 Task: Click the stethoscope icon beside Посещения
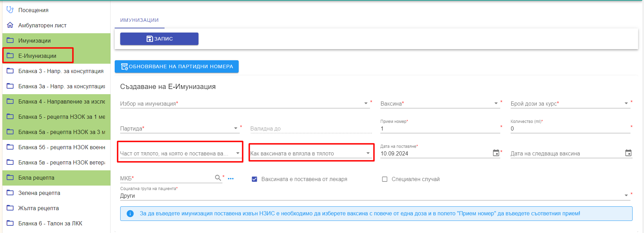pyautogui.click(x=10, y=10)
